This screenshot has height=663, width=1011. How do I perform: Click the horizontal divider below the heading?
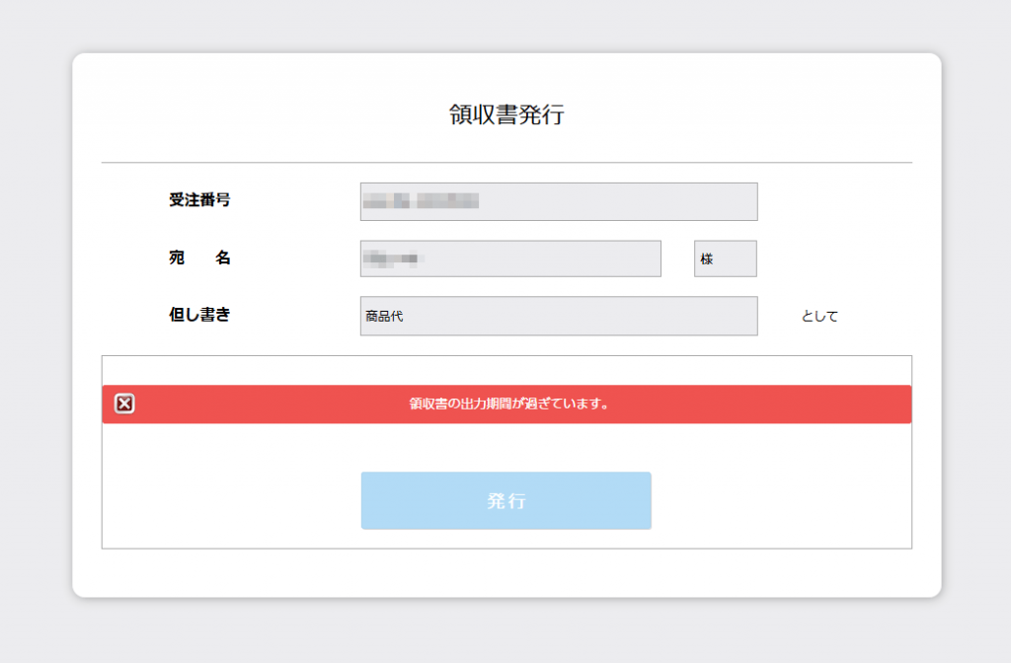(506, 162)
